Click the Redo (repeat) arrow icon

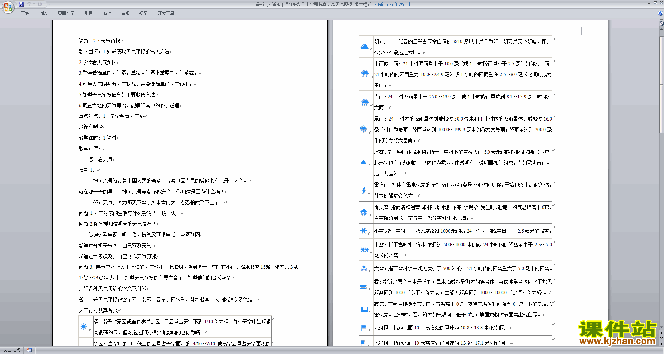(x=40, y=4)
